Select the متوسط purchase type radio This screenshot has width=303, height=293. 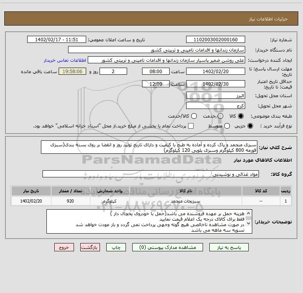point(227,126)
